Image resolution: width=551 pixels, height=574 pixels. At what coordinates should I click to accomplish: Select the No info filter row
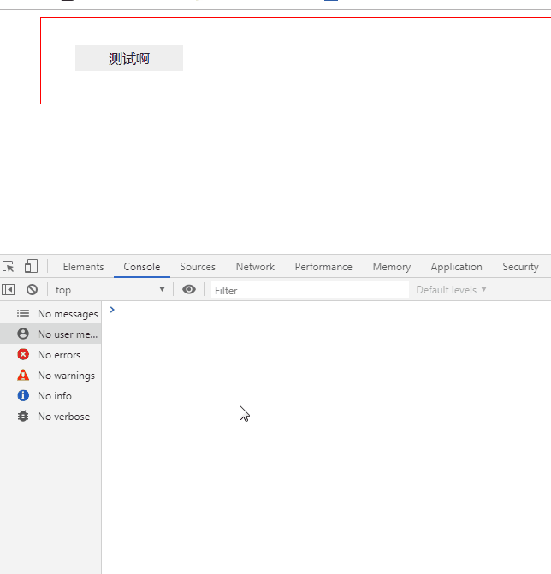50,395
